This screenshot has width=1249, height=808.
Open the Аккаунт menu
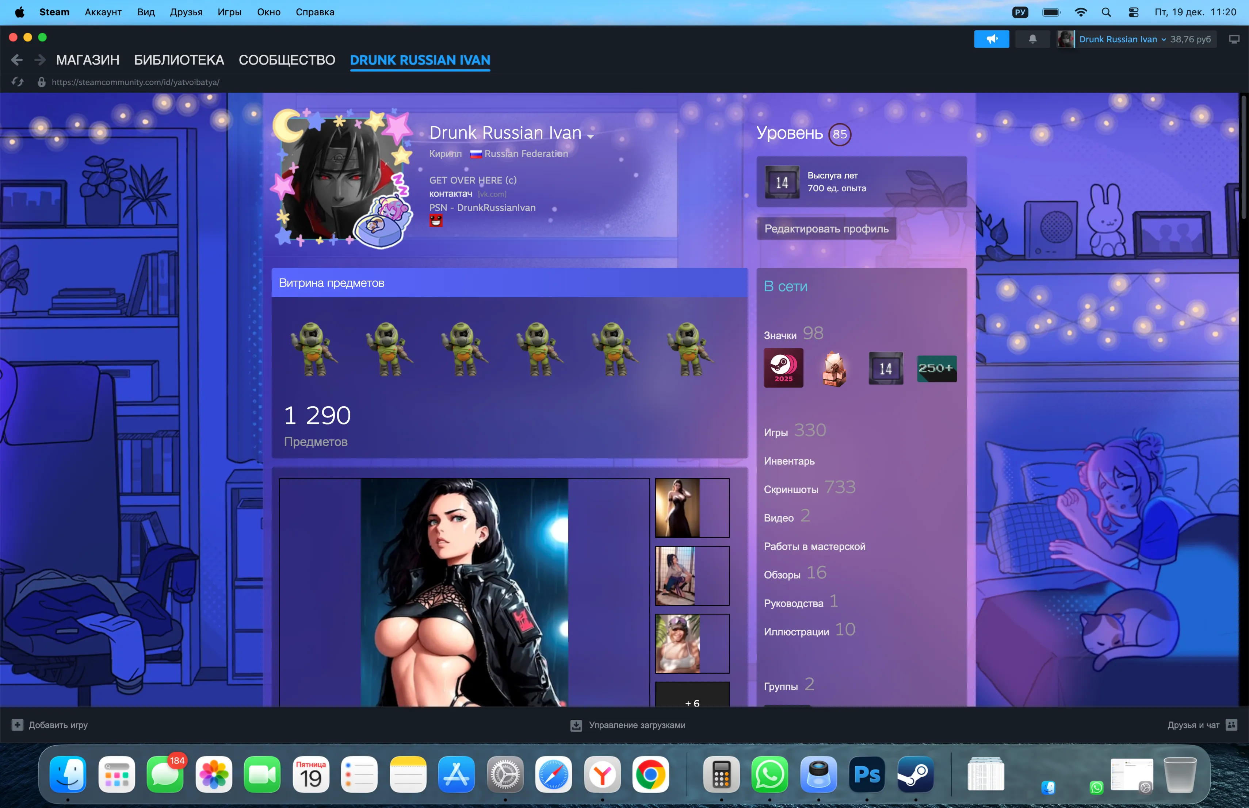click(x=103, y=12)
